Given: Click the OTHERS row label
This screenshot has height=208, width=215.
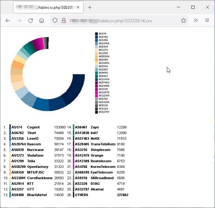Looking at the screenshot, I should [81, 195].
